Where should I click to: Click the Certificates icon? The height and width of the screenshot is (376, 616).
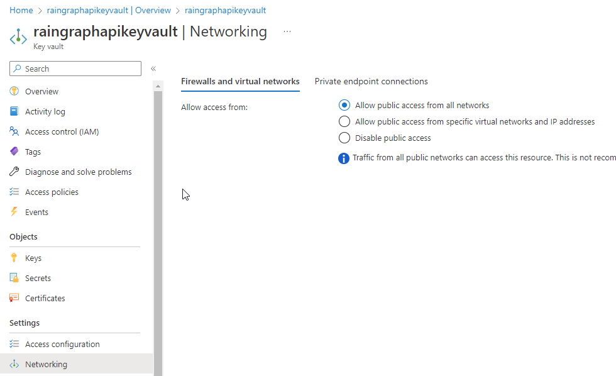[x=14, y=298]
